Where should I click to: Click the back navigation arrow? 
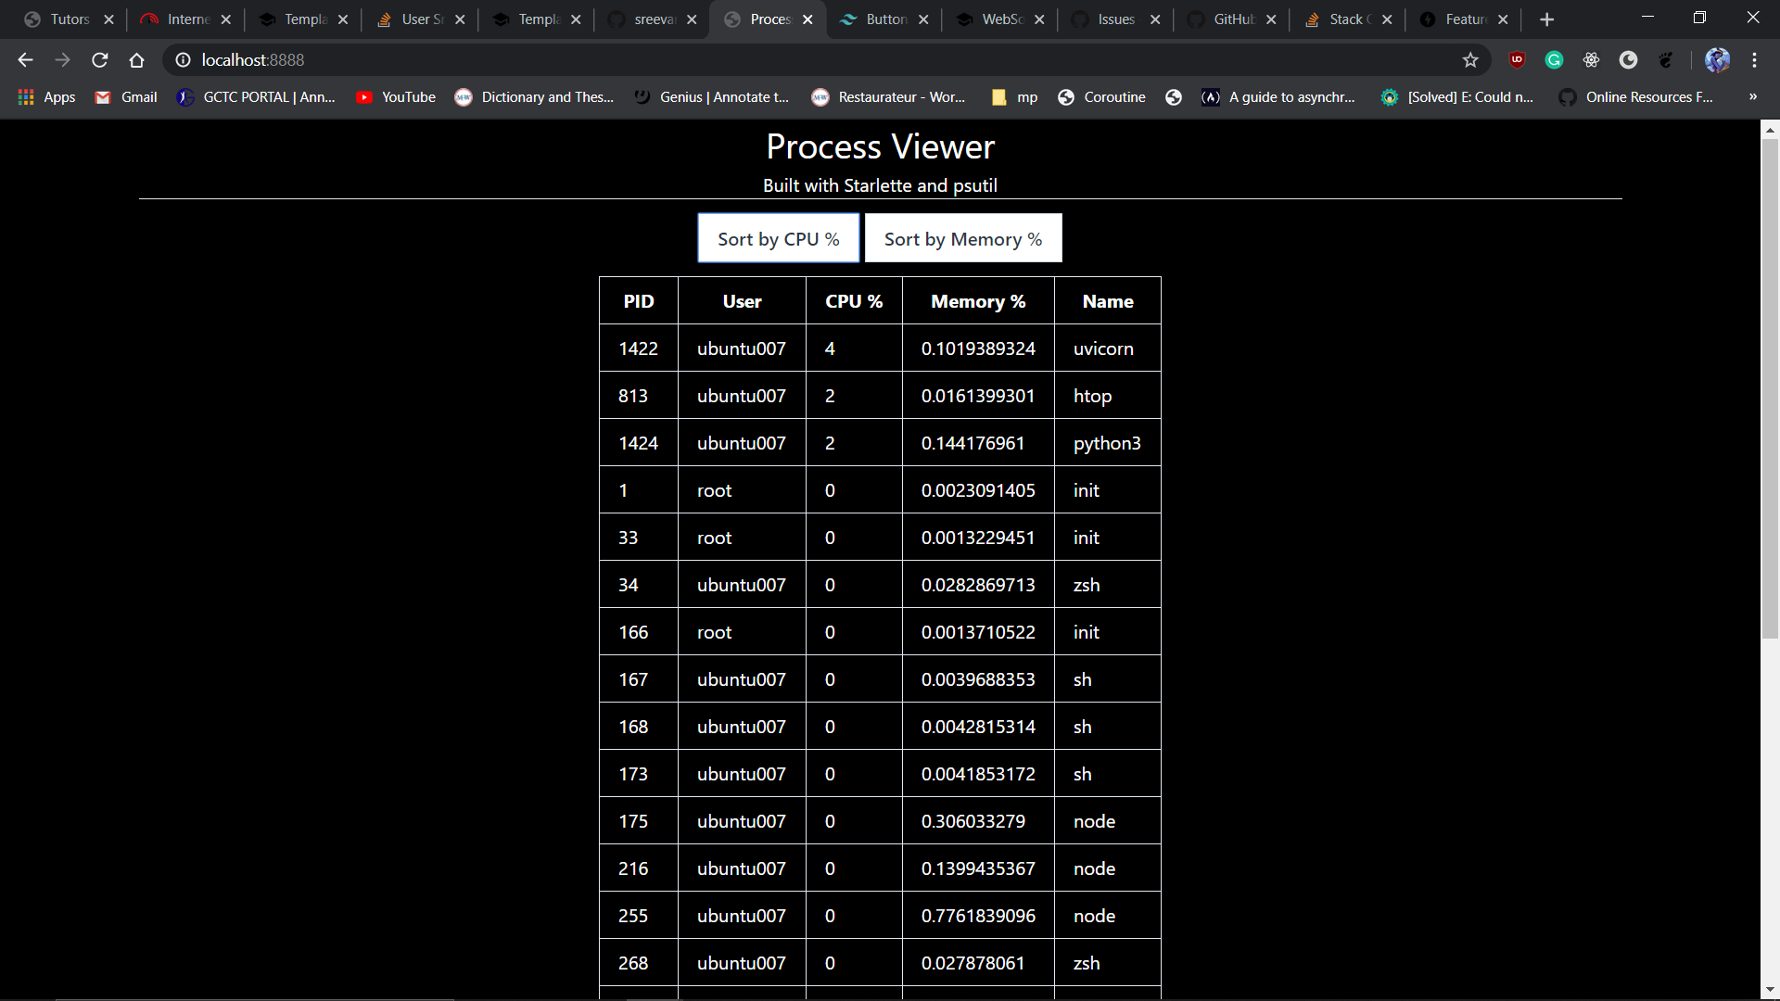(x=25, y=60)
